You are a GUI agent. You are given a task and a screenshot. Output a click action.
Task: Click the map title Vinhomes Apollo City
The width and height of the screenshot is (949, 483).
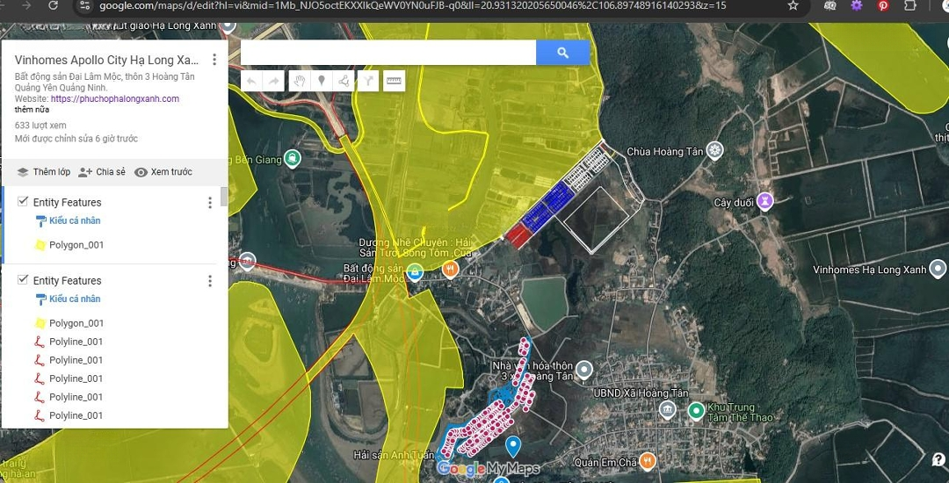pos(106,60)
